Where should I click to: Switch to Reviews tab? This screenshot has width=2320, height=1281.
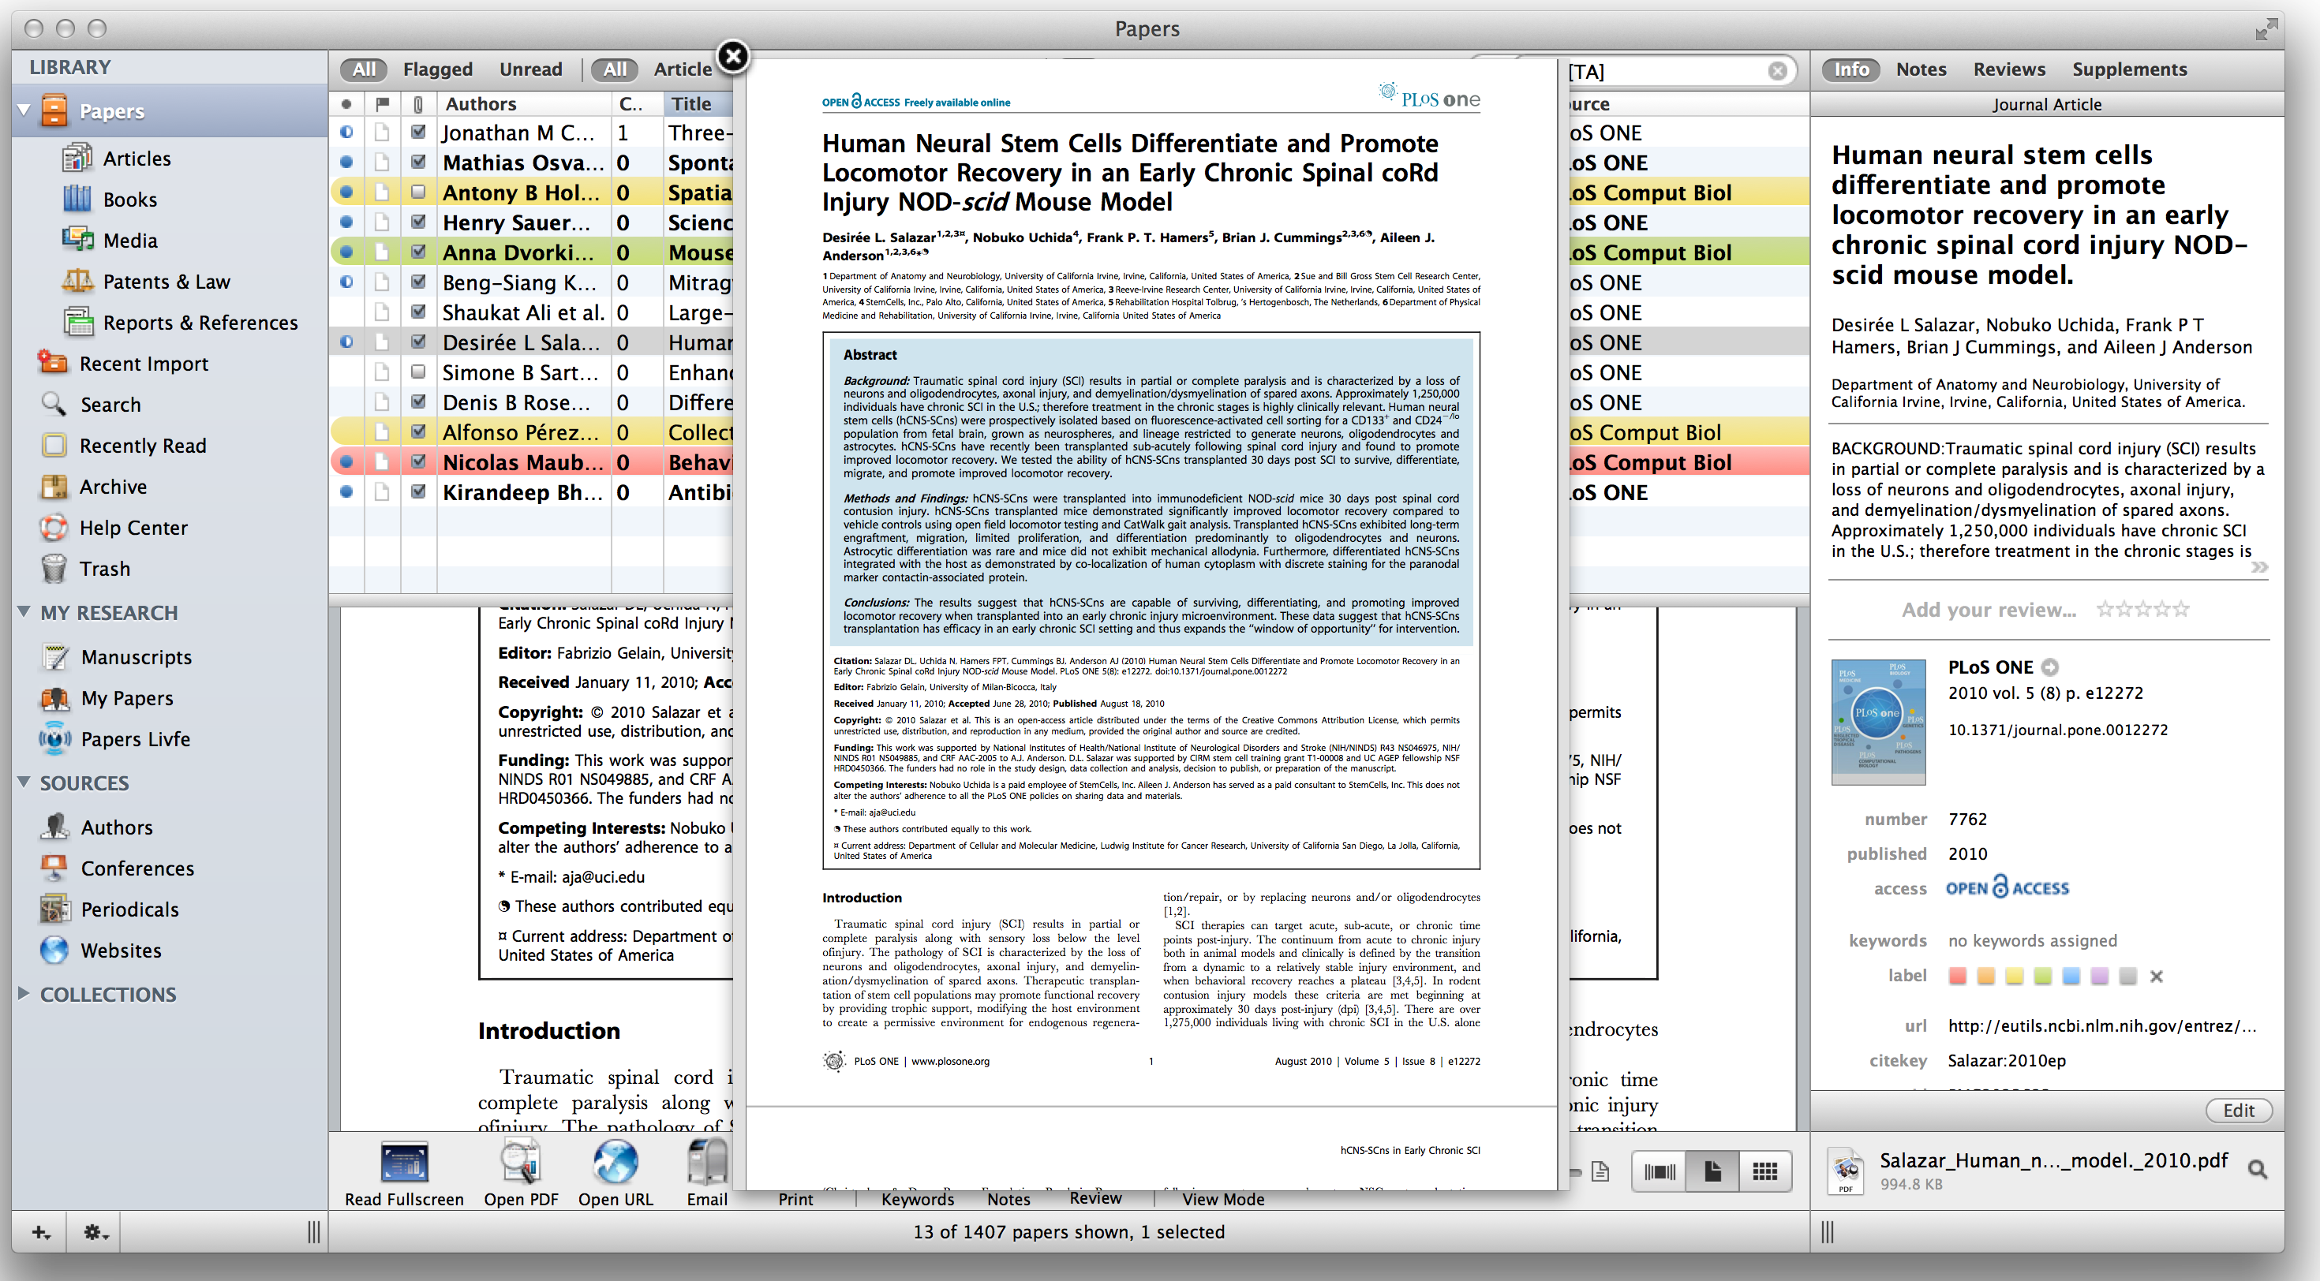coord(2009,69)
